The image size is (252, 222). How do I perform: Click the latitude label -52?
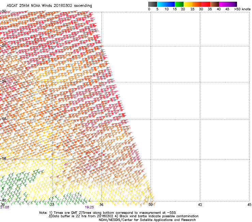click(x=3, y=45)
